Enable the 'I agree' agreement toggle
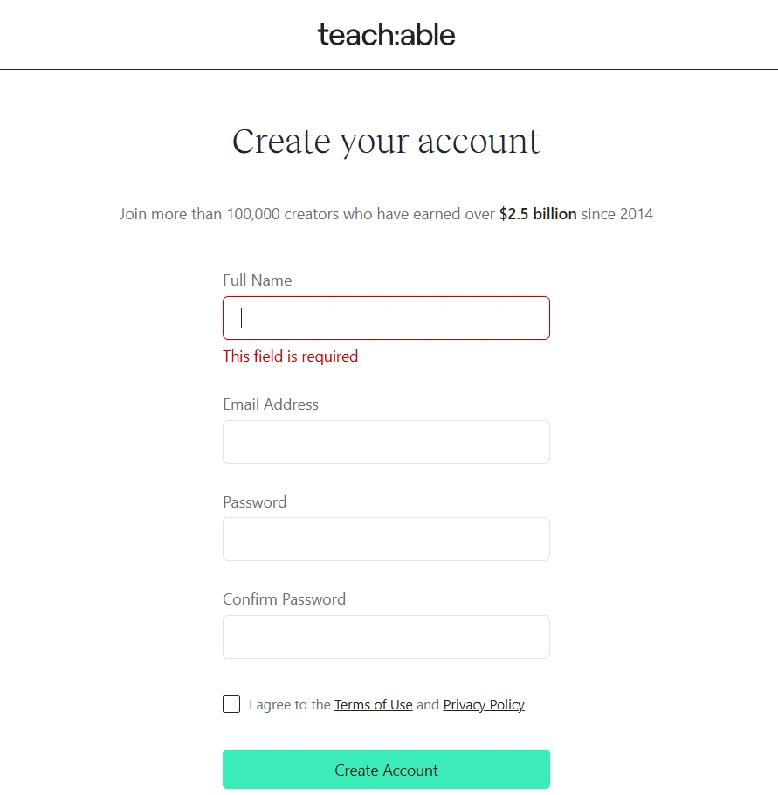778x795 pixels. pyautogui.click(x=231, y=703)
